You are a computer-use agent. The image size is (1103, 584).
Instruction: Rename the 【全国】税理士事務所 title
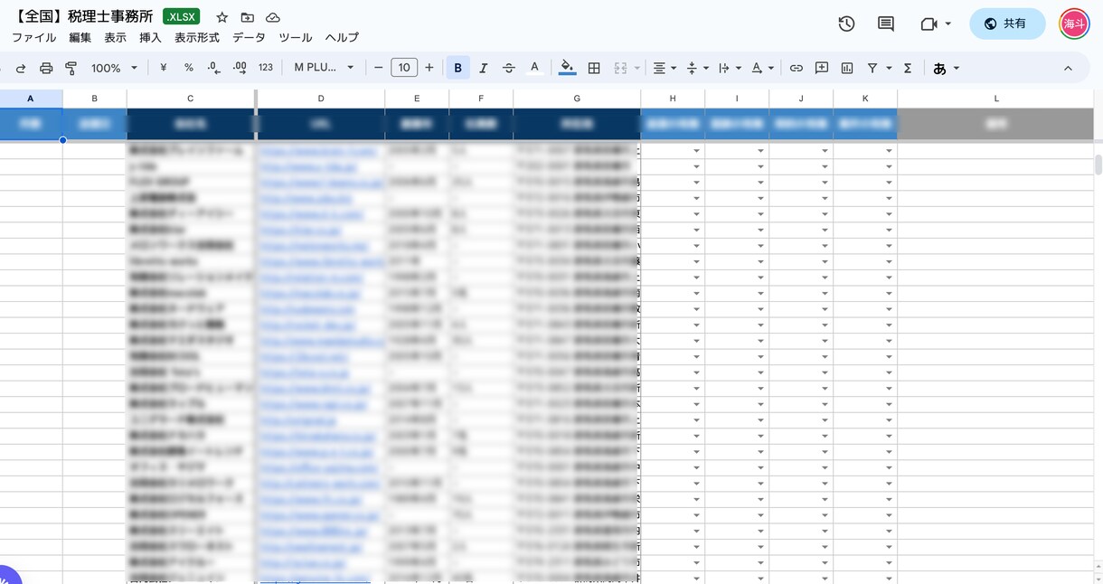(x=83, y=17)
